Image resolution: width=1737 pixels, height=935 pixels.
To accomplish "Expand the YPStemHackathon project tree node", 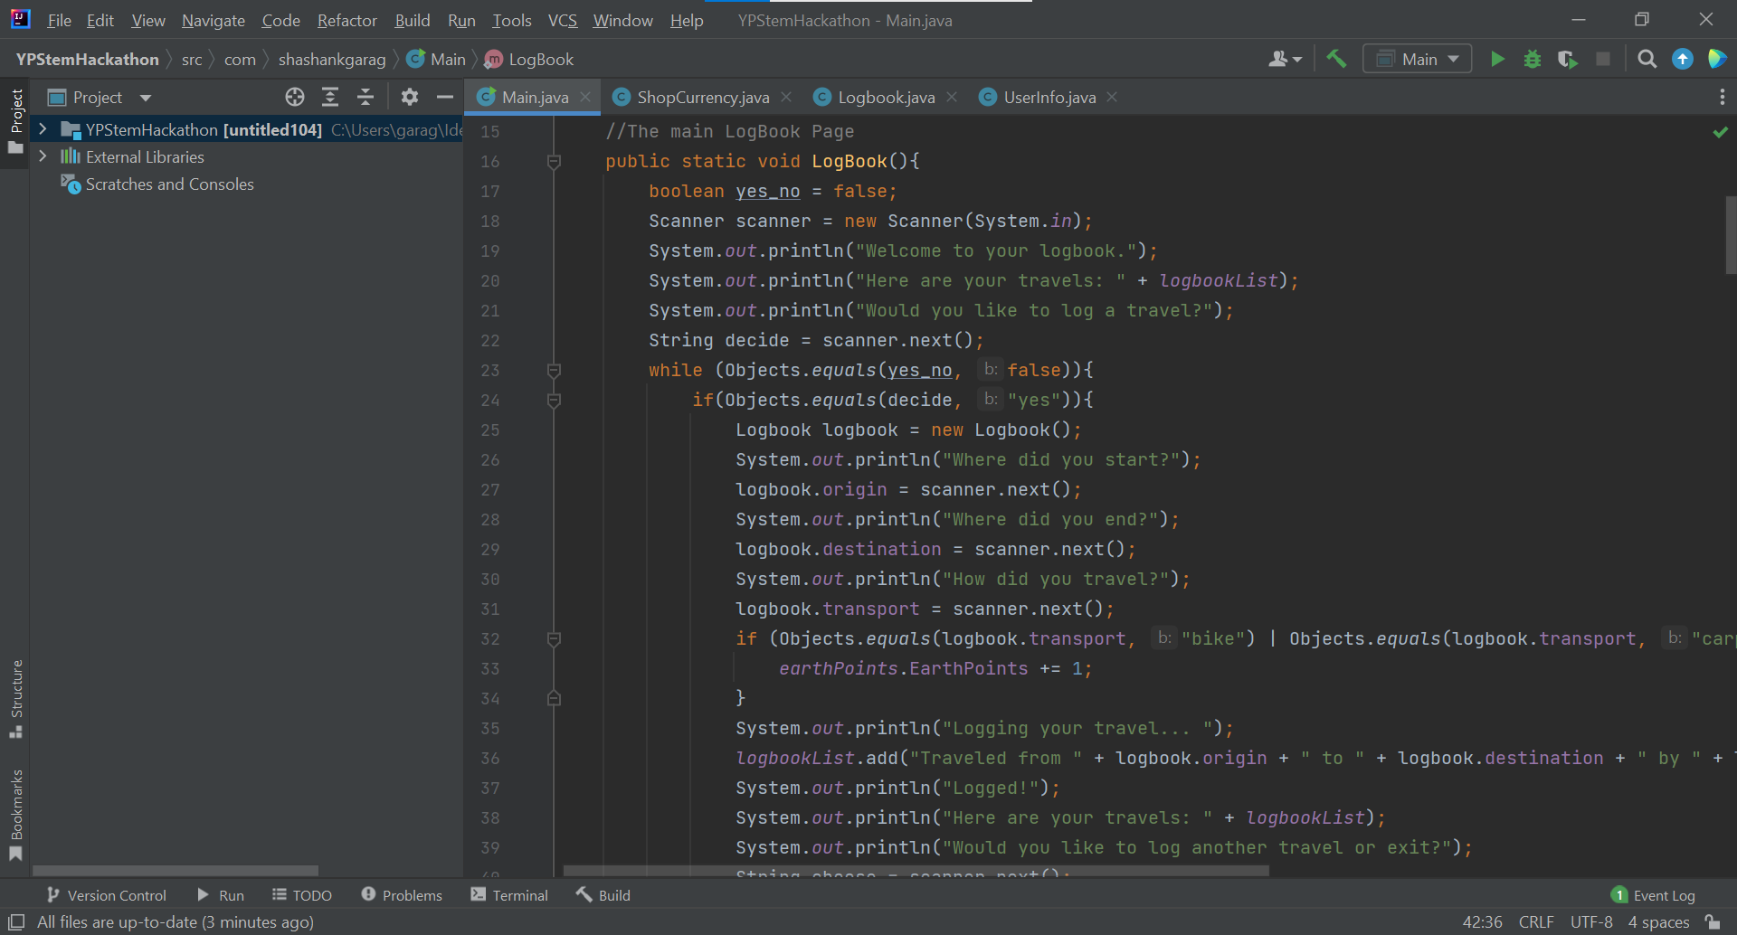I will [43, 129].
